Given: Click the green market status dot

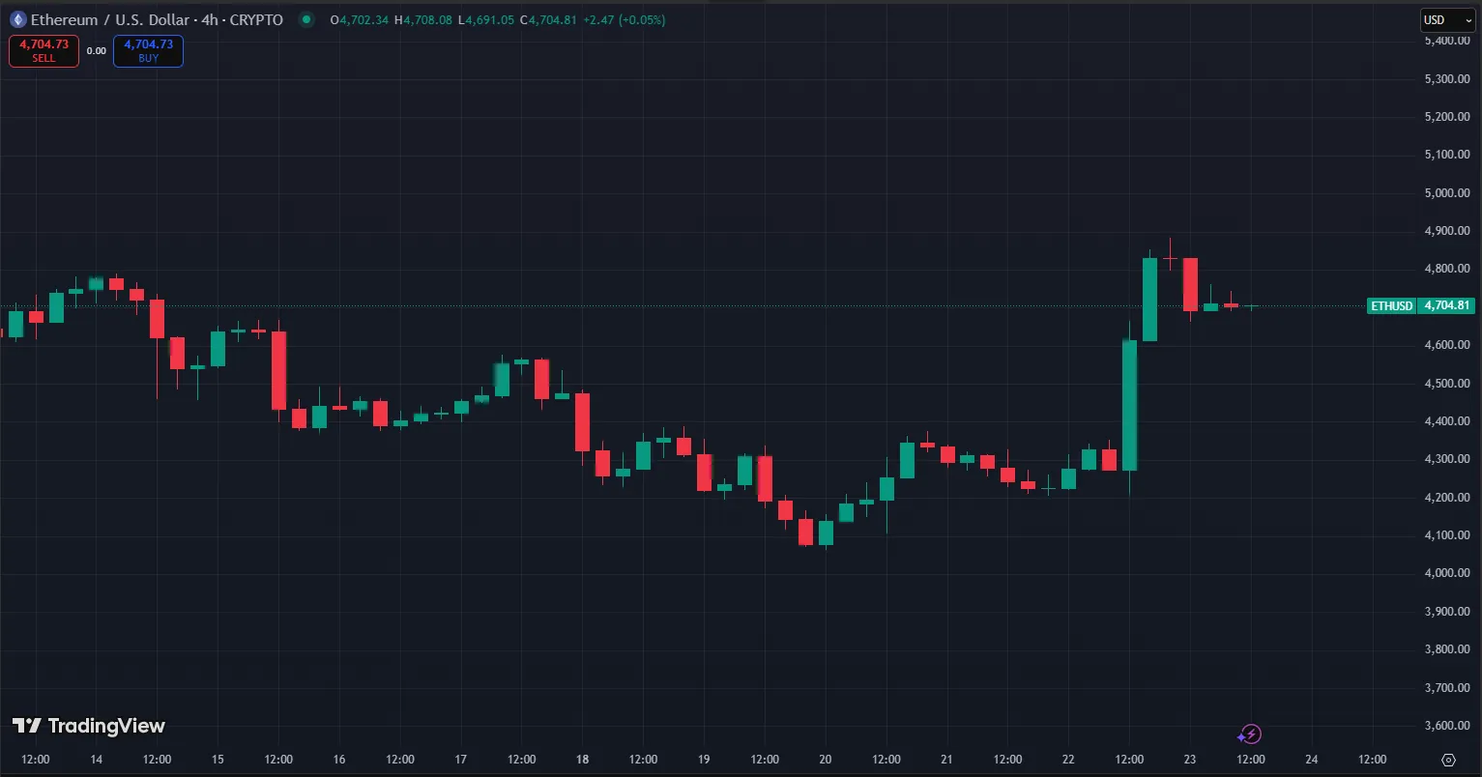Looking at the screenshot, I should click(306, 19).
